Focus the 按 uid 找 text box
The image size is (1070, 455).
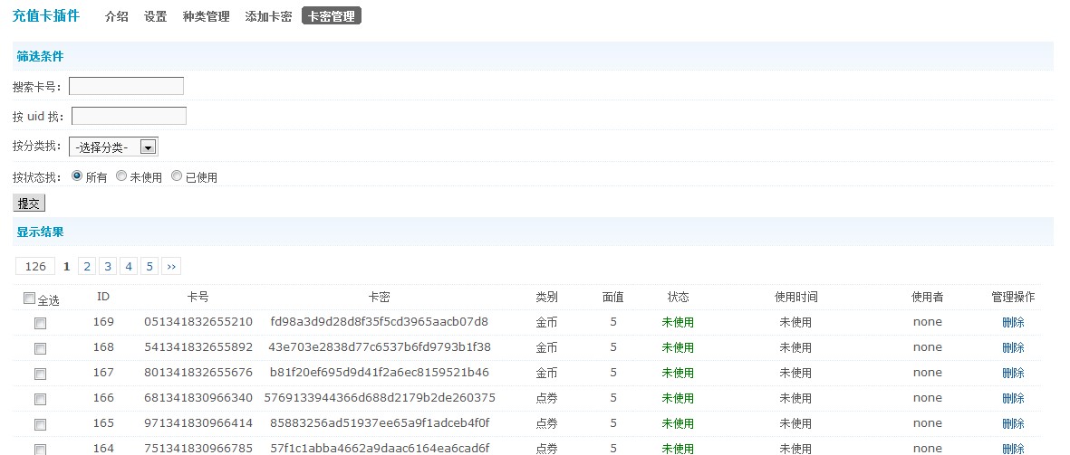coord(129,116)
